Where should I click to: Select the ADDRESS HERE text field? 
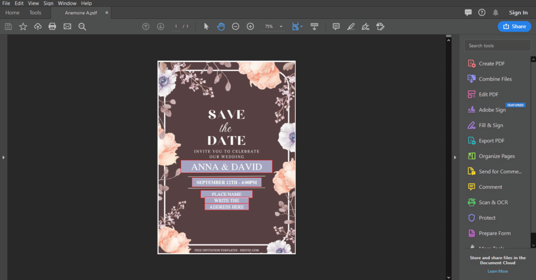pos(227,207)
